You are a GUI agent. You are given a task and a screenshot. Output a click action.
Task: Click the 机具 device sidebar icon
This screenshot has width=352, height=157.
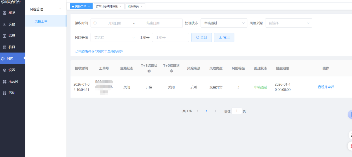click(x=5, y=47)
